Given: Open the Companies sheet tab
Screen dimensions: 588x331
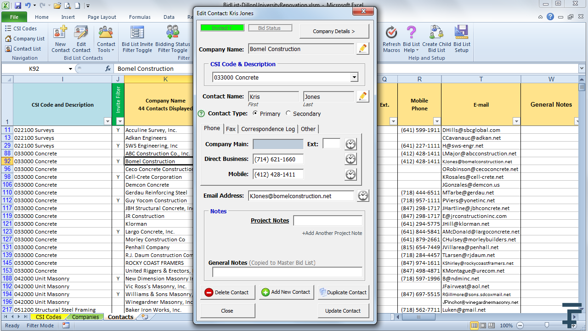Looking at the screenshot, I should [86, 317].
